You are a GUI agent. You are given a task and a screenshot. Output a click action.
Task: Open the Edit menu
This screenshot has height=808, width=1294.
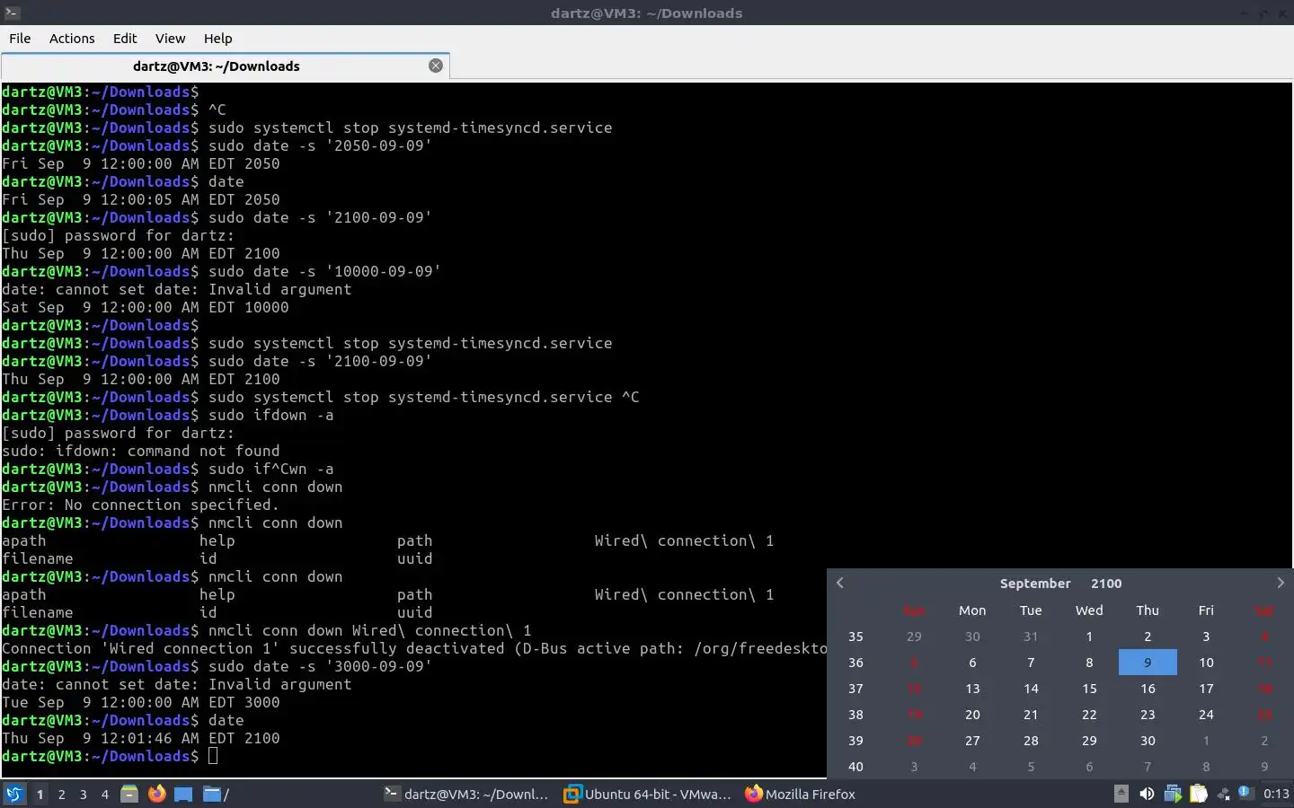click(125, 38)
